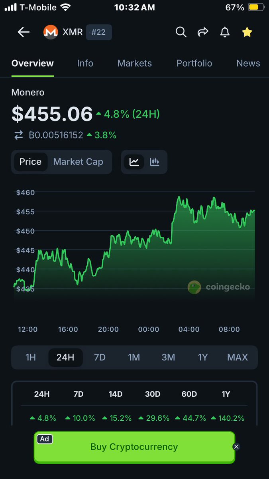Open price alerts bell icon
Viewport: 269px width, 479px height.
(x=225, y=32)
